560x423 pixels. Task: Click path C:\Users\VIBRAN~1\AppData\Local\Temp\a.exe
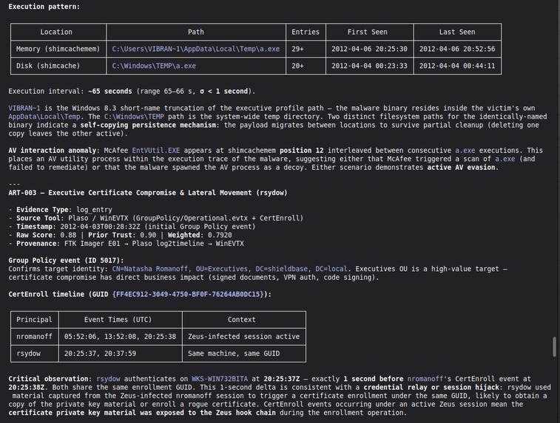[196, 49]
